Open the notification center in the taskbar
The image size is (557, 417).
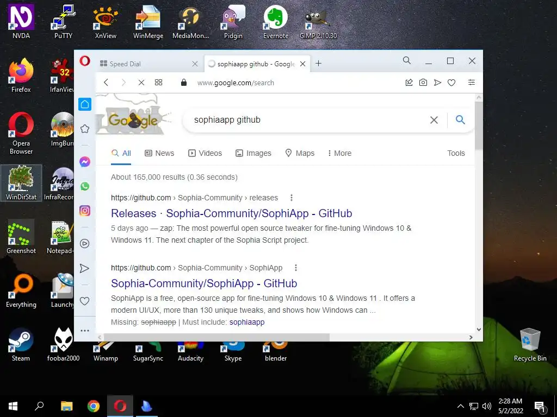click(x=540, y=407)
